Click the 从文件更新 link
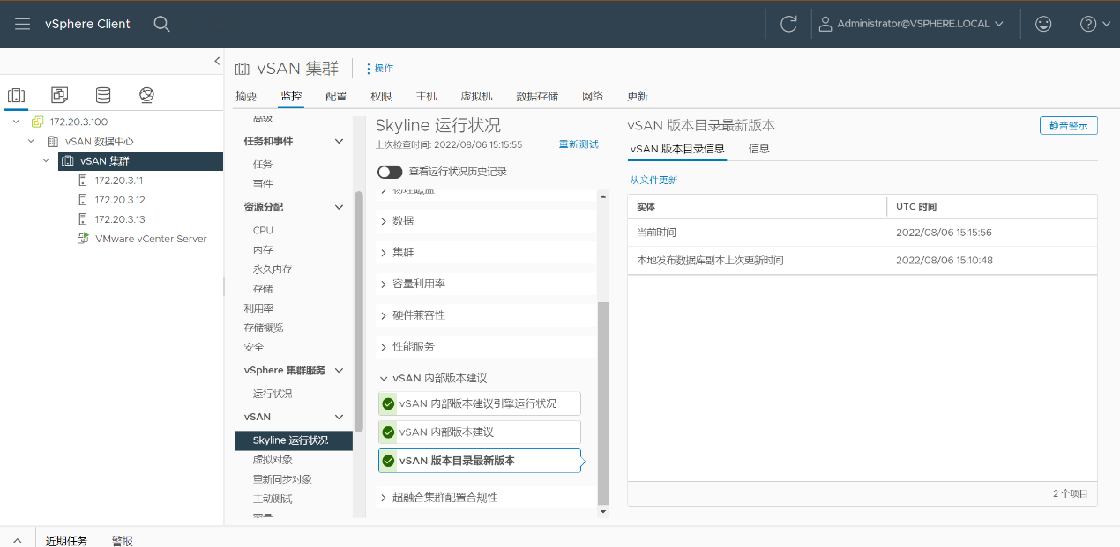1120x547 pixels. click(653, 180)
